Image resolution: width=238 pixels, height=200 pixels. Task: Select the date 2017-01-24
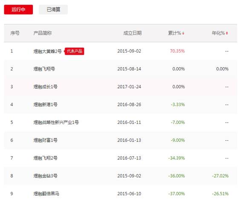coord(129,87)
